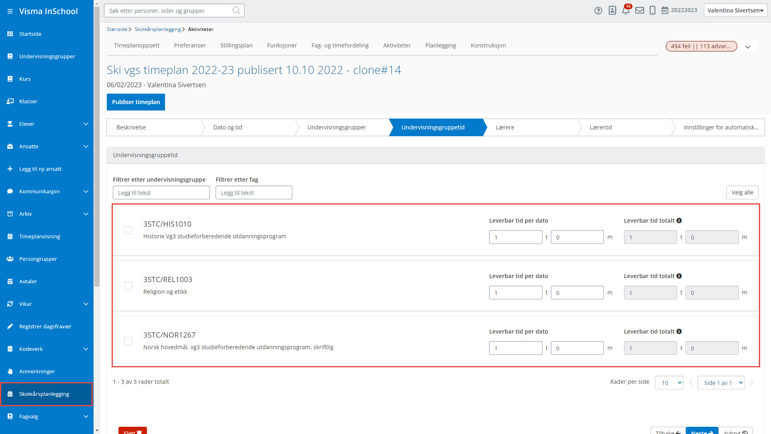Screen dimensions: 771x434
Task: Expand the Kodeverk sidebar section
Action: 86,349
